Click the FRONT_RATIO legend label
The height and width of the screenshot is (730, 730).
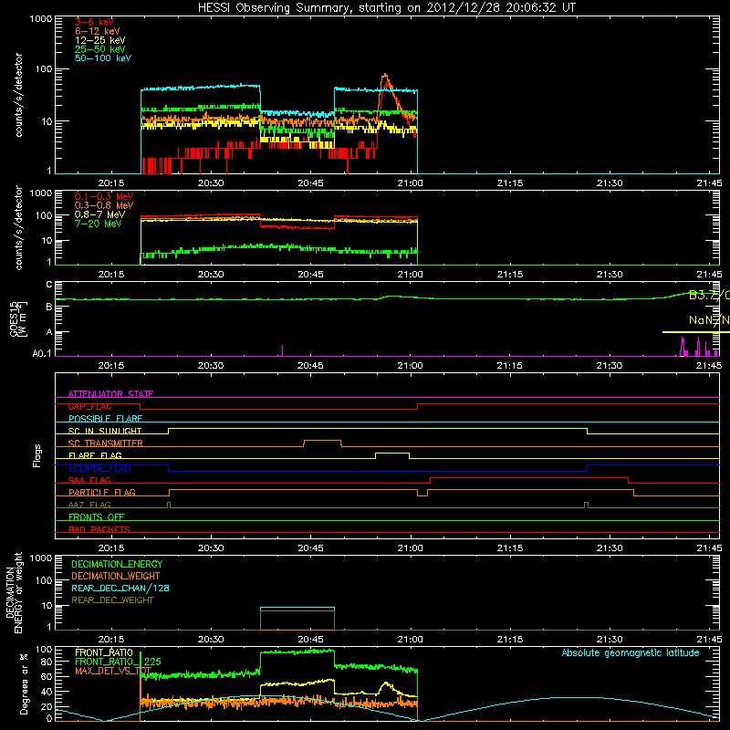coord(104,652)
